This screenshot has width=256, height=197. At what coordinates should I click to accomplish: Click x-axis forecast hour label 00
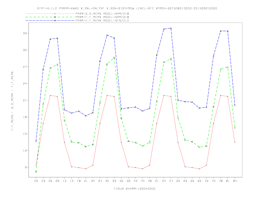click(x=36, y=181)
